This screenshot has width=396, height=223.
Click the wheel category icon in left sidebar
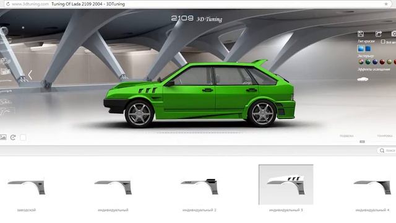coord(4,31)
